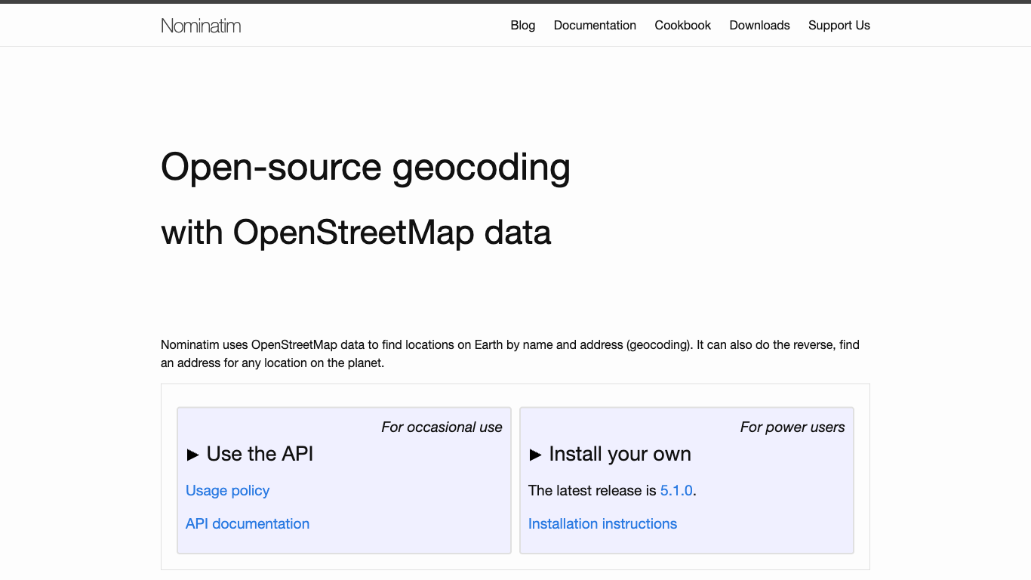This screenshot has height=580, width=1031.
Task: Click the triangle before Install your own
Action: click(x=535, y=455)
